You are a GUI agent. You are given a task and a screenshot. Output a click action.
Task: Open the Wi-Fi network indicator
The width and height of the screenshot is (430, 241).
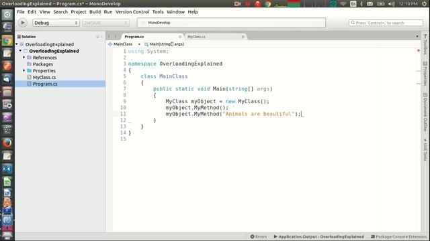point(343,3)
